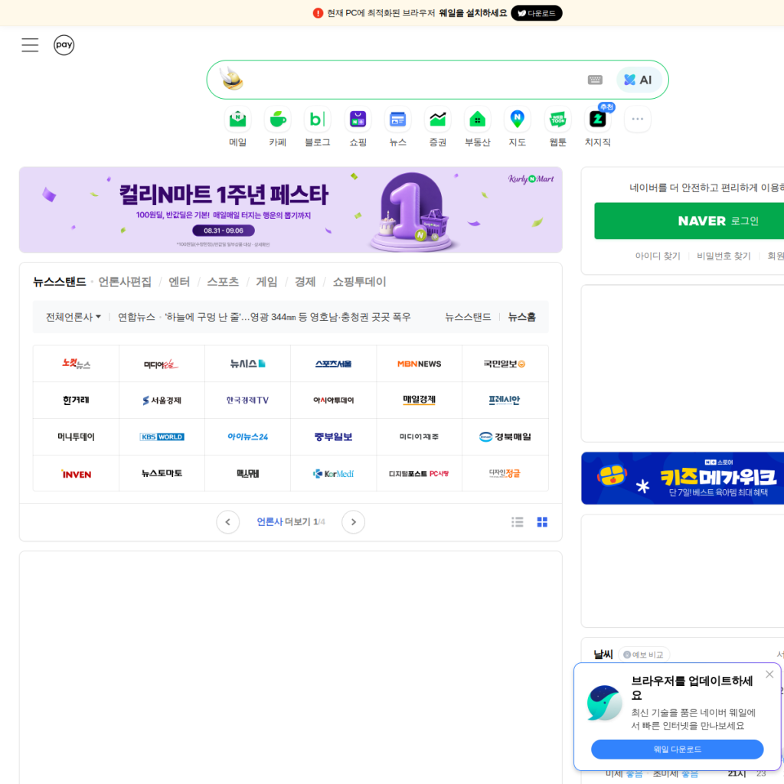
Task: Open the Real Estate (부동산) shortcut
Action: coord(478,126)
